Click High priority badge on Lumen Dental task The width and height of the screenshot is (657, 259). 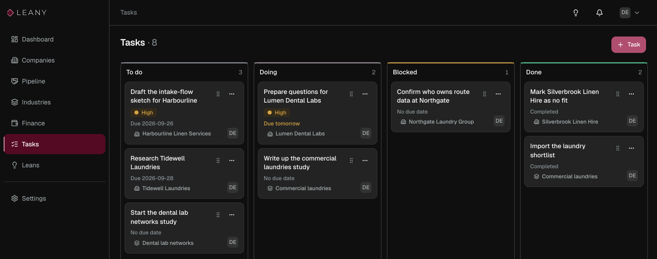click(x=277, y=113)
